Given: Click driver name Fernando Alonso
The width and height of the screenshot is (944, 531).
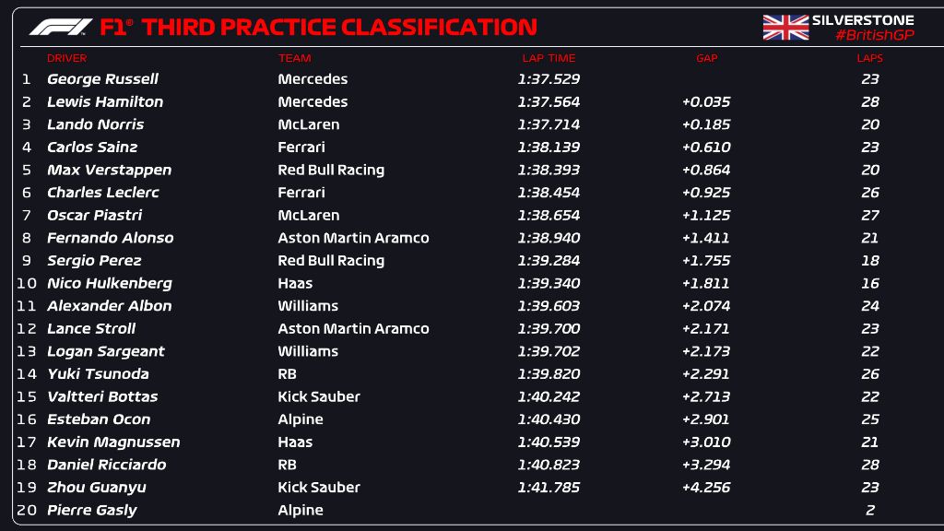Looking at the screenshot, I should tap(110, 238).
